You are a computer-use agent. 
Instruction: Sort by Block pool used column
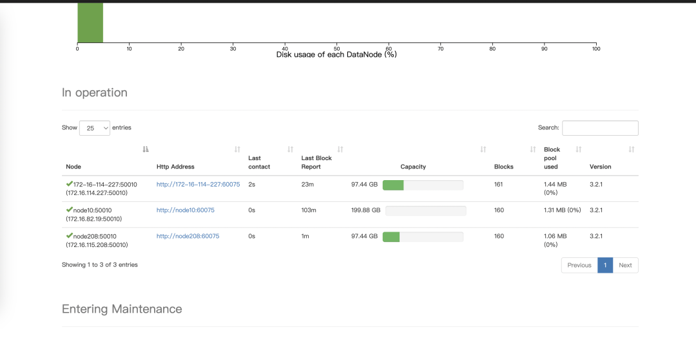tap(578, 149)
